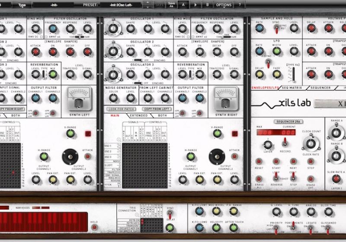Select preset slot B
This screenshot has width=346, height=242.
point(208,5)
